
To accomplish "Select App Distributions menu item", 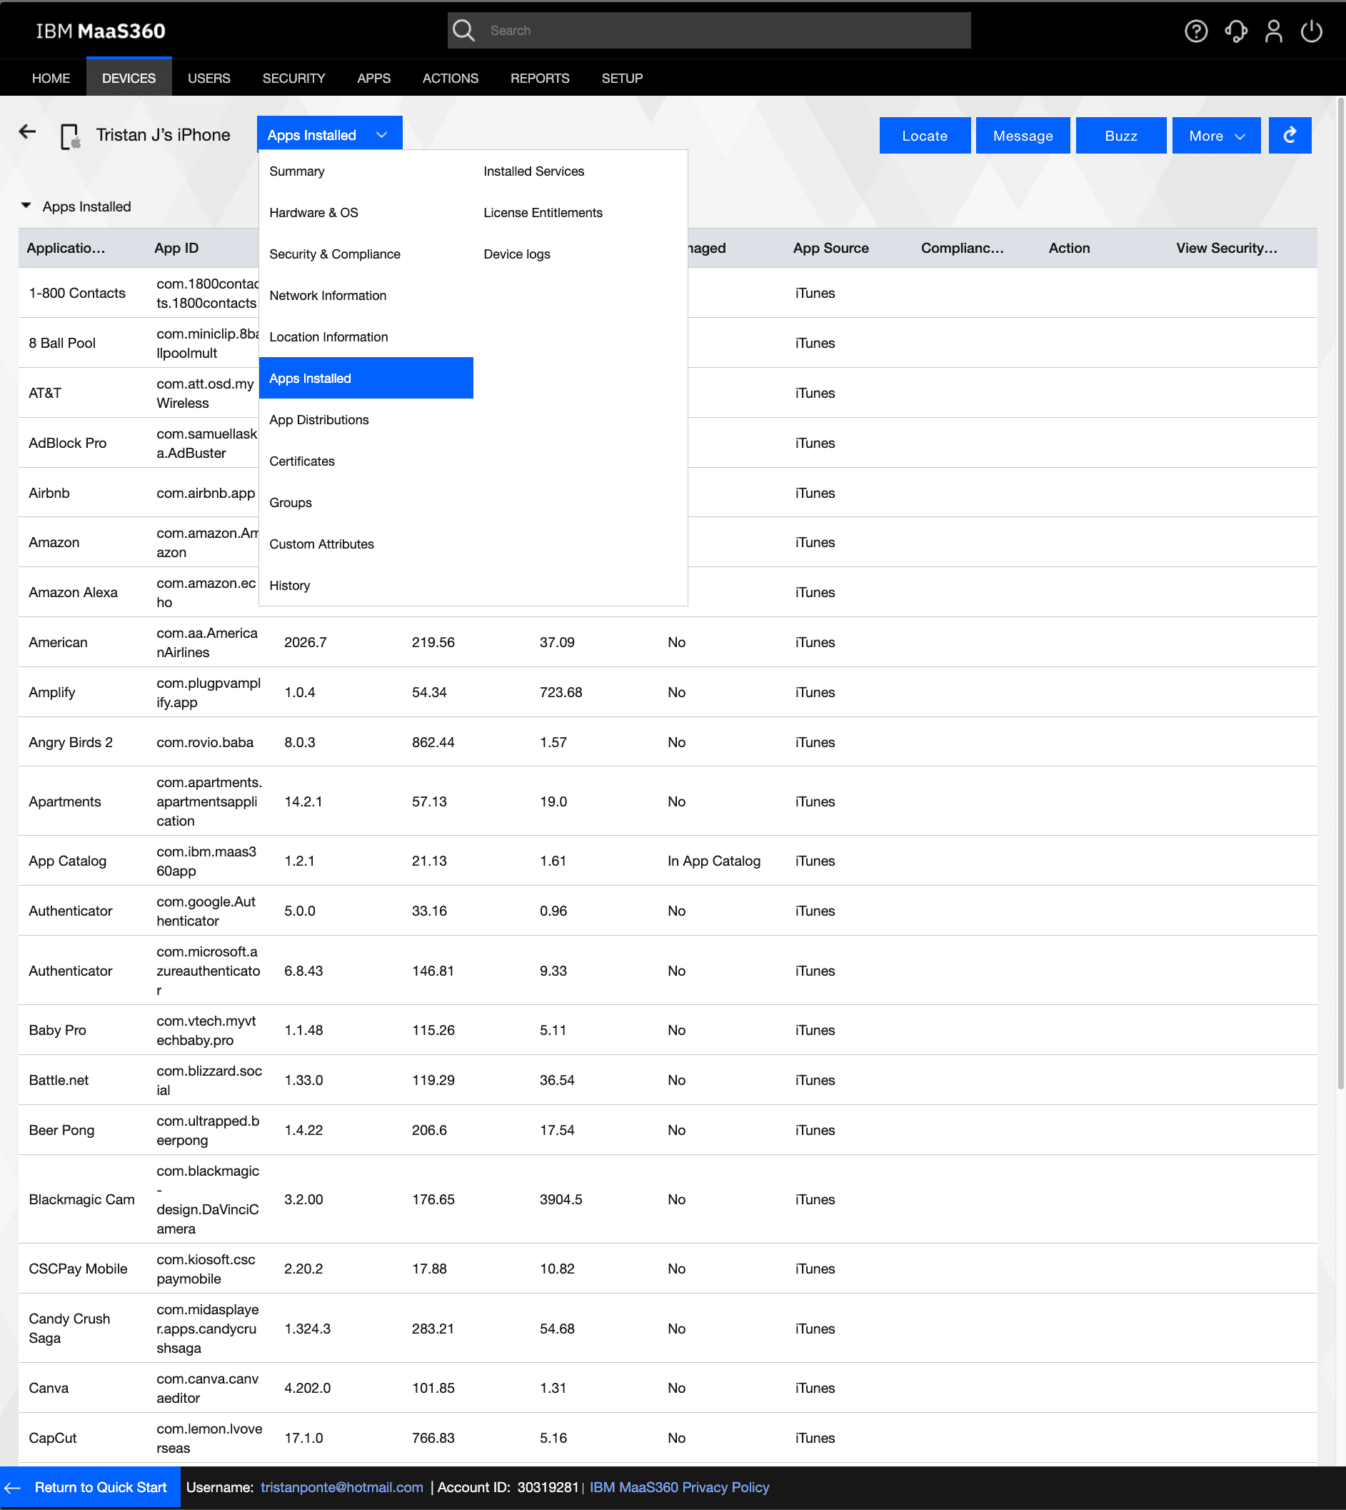I will 366,419.
